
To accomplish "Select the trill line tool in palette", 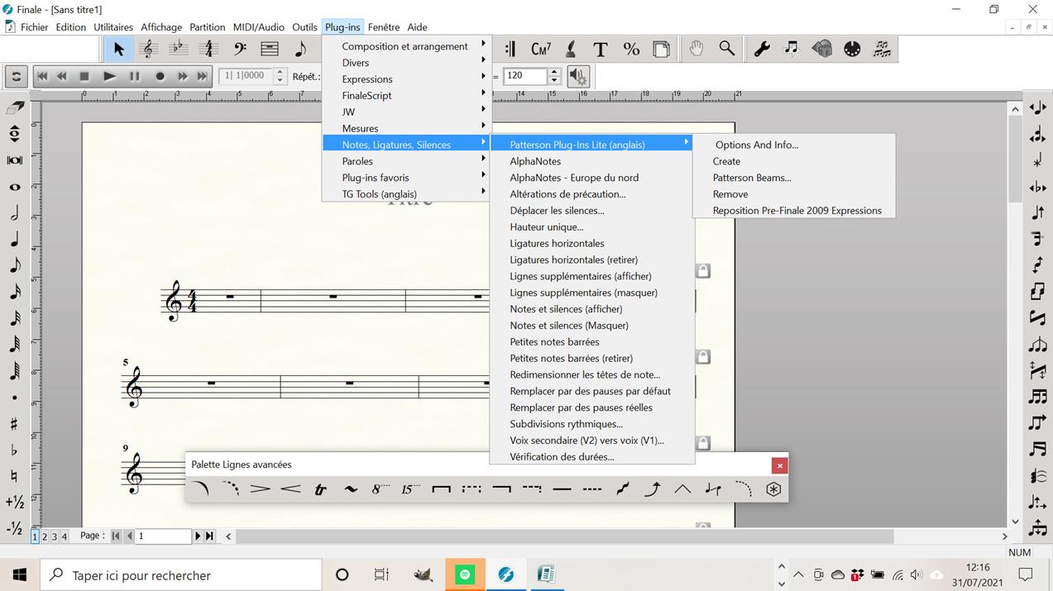I will (x=320, y=489).
